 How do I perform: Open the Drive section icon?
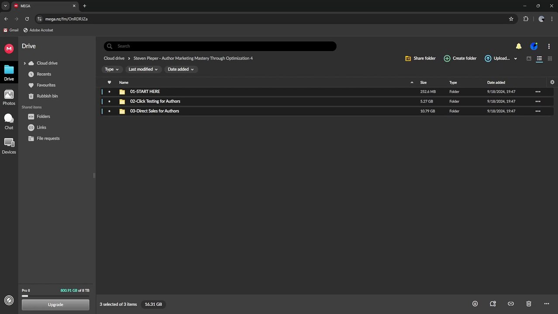pyautogui.click(x=9, y=73)
